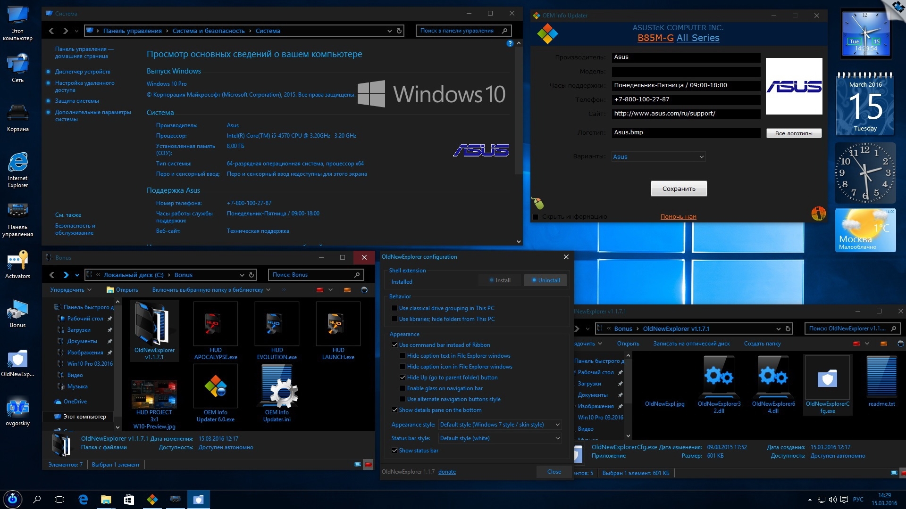Screen dimensions: 906x509
Task: Open the OldNewExp... desktop shortcut
Action: tap(17, 363)
